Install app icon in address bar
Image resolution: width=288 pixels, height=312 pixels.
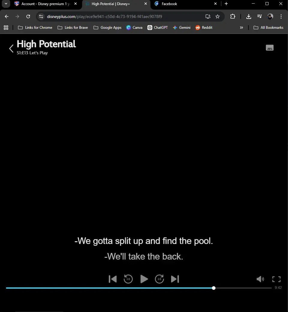208,16
